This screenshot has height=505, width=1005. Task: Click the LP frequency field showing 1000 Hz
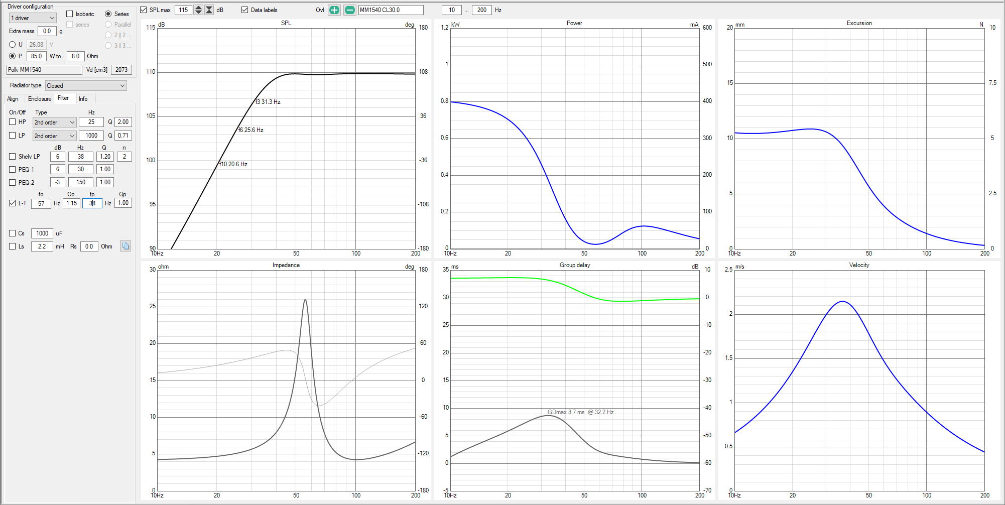click(91, 136)
